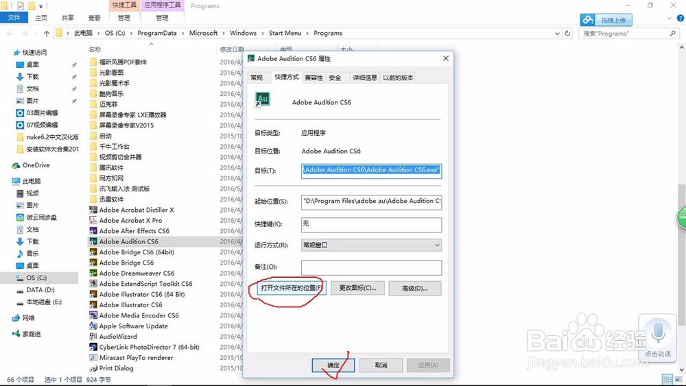Click the 酷狗音乐 folder icon

click(93, 93)
